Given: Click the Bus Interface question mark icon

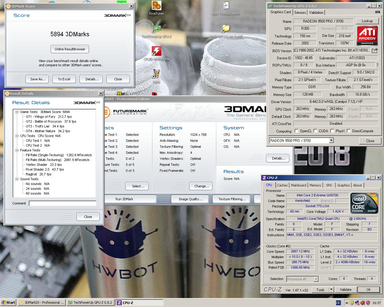Looking at the screenshot, I should (x=377, y=65).
